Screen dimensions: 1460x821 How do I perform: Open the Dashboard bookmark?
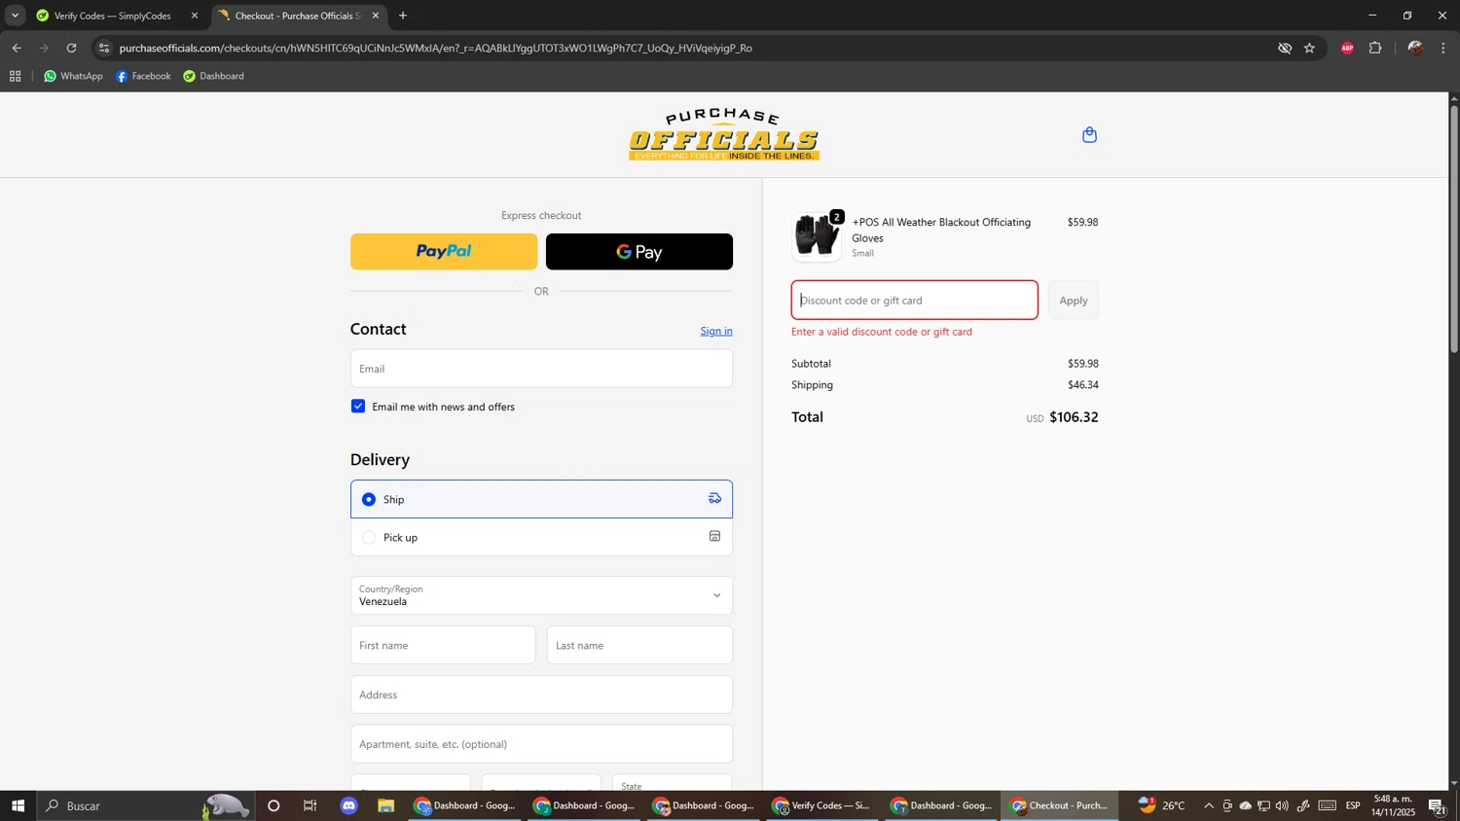pos(213,76)
